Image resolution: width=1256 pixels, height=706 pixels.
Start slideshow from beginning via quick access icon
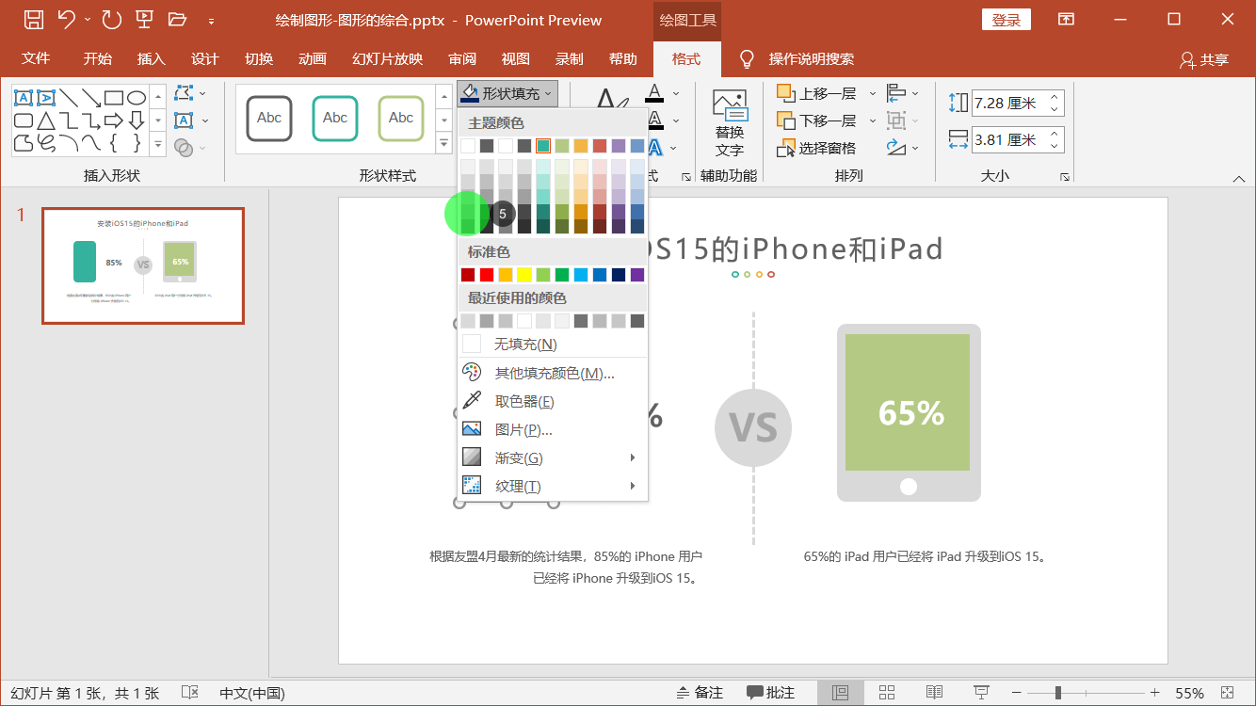pos(144,19)
